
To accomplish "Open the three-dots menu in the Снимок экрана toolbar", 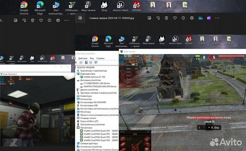I will [217, 18].
